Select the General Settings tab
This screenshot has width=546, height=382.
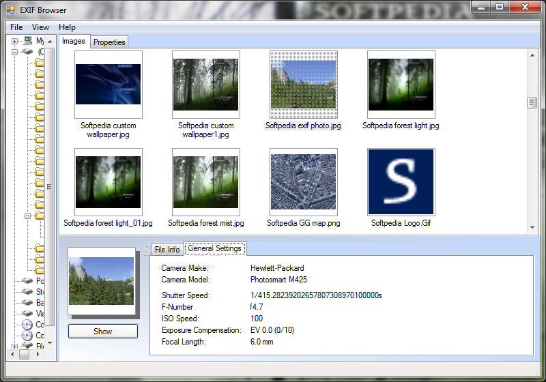[x=215, y=248]
